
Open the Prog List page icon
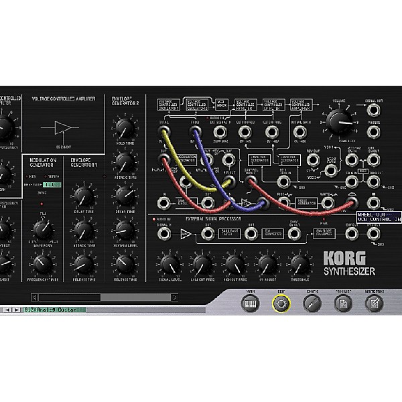343,304
